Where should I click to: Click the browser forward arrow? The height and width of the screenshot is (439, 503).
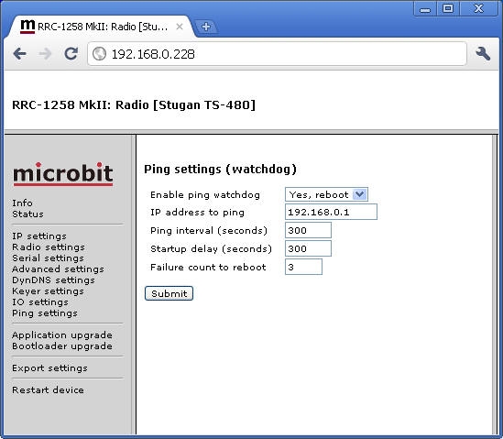tap(45, 53)
